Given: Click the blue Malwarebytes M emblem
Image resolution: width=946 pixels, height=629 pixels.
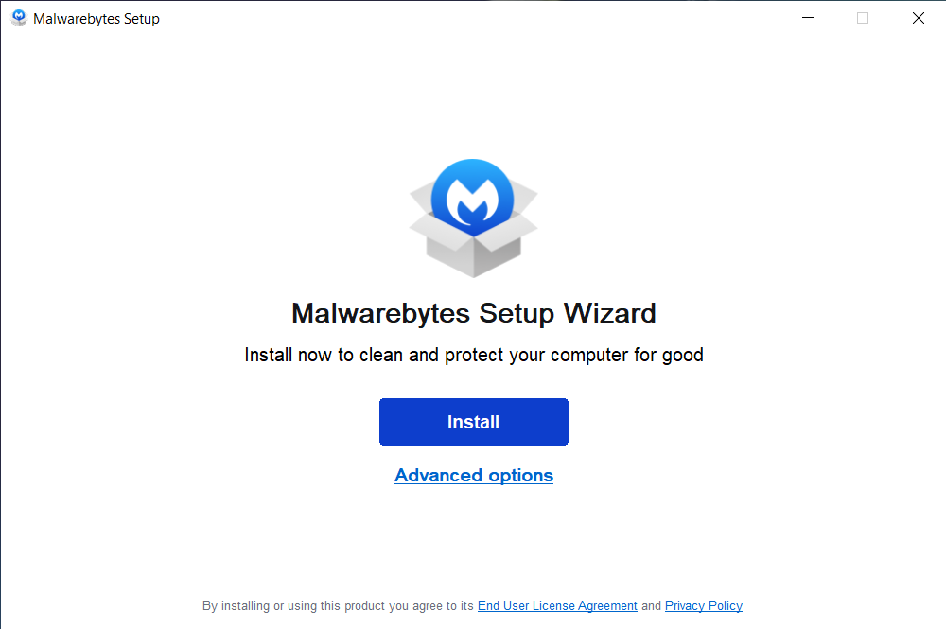Looking at the screenshot, I should pyautogui.click(x=472, y=200).
